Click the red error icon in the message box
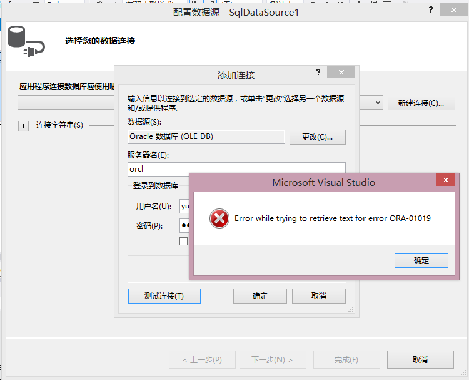The height and width of the screenshot is (380, 469). (219, 218)
